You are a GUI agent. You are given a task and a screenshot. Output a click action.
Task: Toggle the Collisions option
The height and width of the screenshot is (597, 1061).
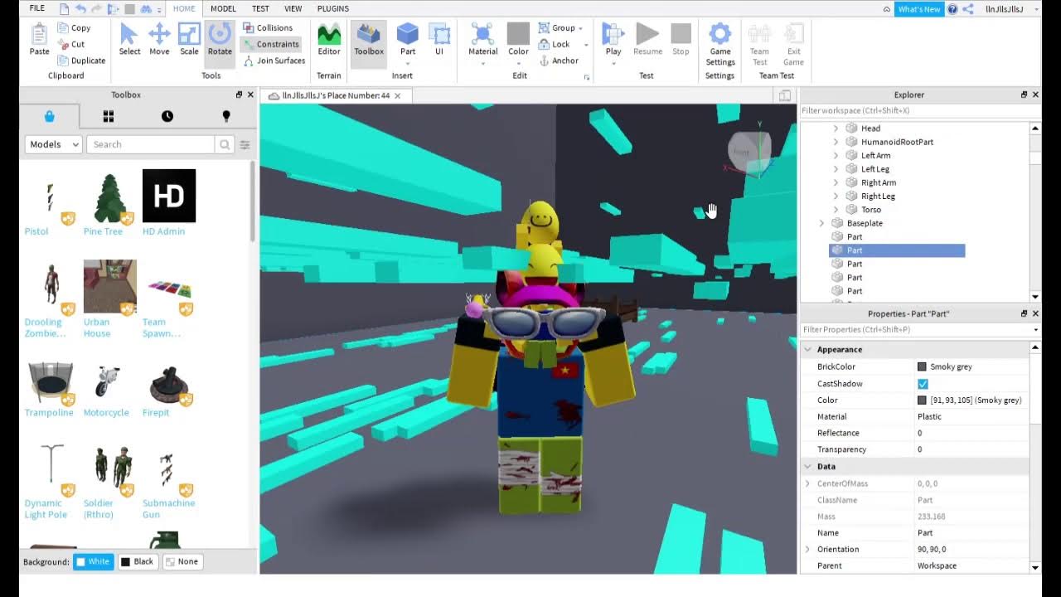click(x=270, y=27)
